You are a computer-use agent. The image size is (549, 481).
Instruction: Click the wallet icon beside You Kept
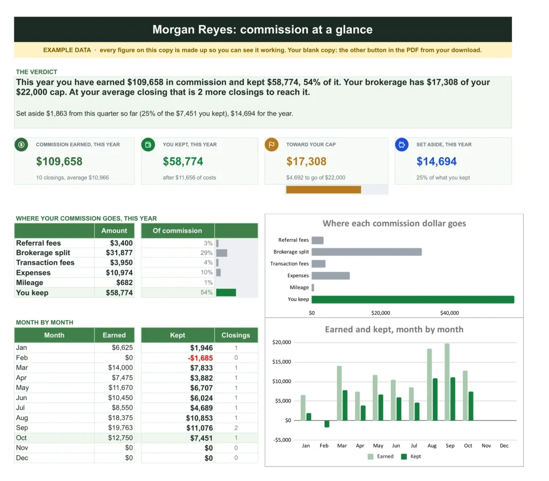[148, 145]
